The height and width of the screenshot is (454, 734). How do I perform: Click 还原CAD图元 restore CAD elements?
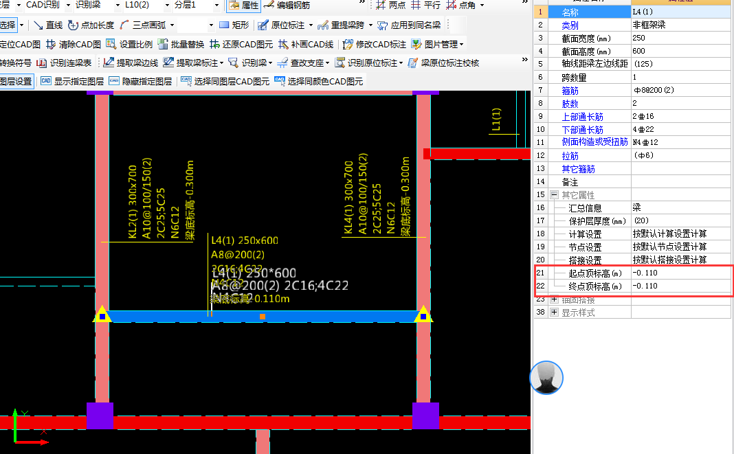click(241, 45)
